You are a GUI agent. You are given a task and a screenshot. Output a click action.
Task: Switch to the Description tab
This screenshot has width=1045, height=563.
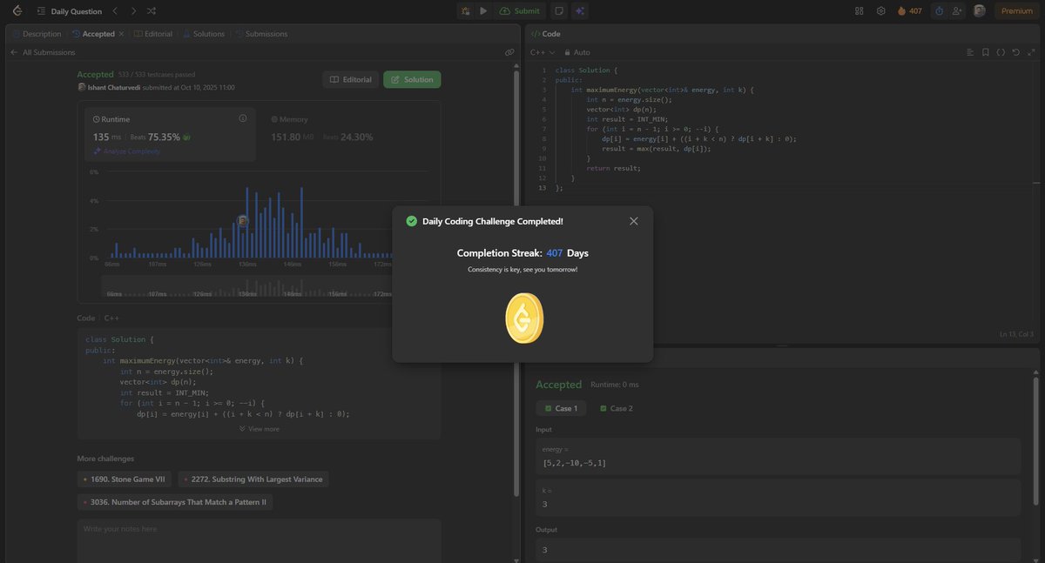[37, 34]
